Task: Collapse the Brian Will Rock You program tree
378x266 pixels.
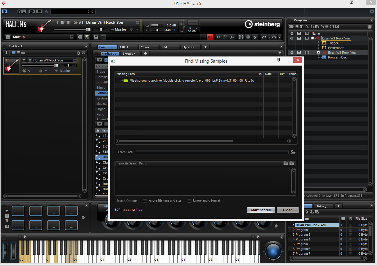Action: pyautogui.click(x=312, y=38)
